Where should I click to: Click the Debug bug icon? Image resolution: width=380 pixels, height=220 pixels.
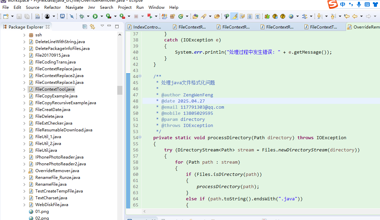tap(82, 16)
